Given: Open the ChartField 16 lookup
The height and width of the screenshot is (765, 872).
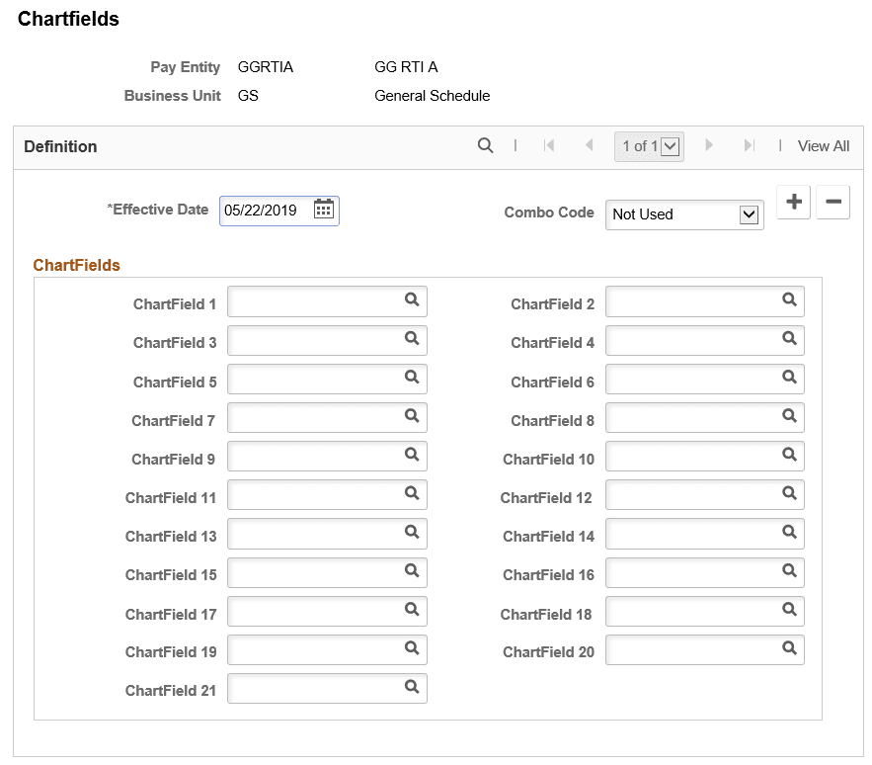Looking at the screenshot, I should [788, 571].
